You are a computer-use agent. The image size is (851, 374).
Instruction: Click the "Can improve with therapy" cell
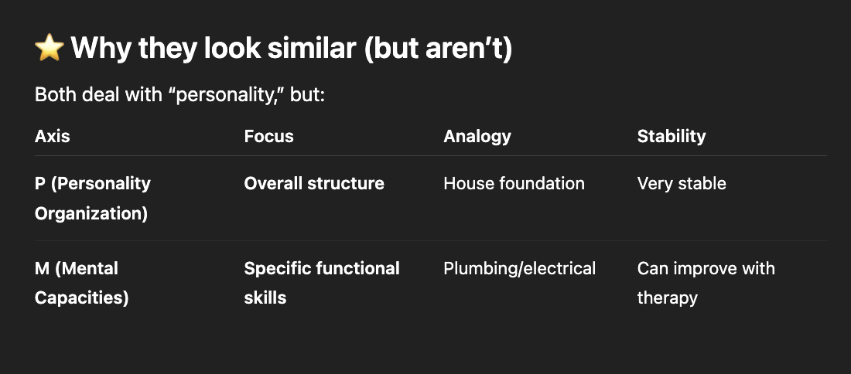(706, 283)
